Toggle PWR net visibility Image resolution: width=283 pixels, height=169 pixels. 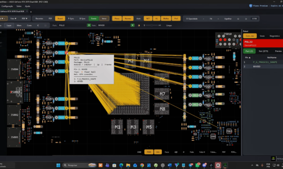149,152
